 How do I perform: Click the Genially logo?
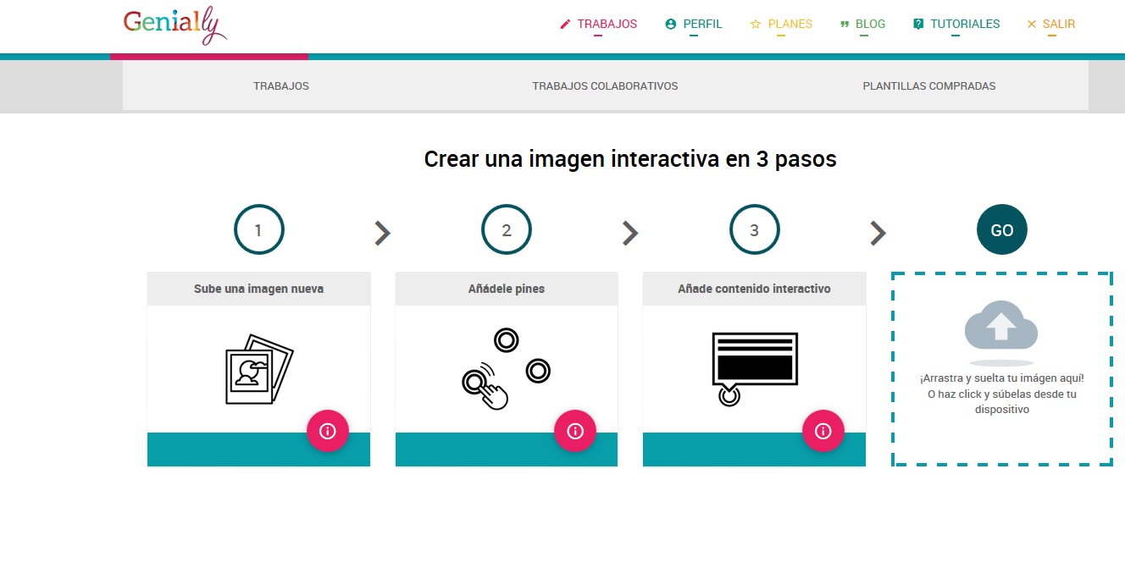(x=174, y=25)
